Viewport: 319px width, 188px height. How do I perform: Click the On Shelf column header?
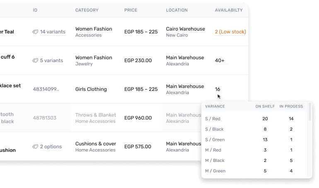(264, 107)
